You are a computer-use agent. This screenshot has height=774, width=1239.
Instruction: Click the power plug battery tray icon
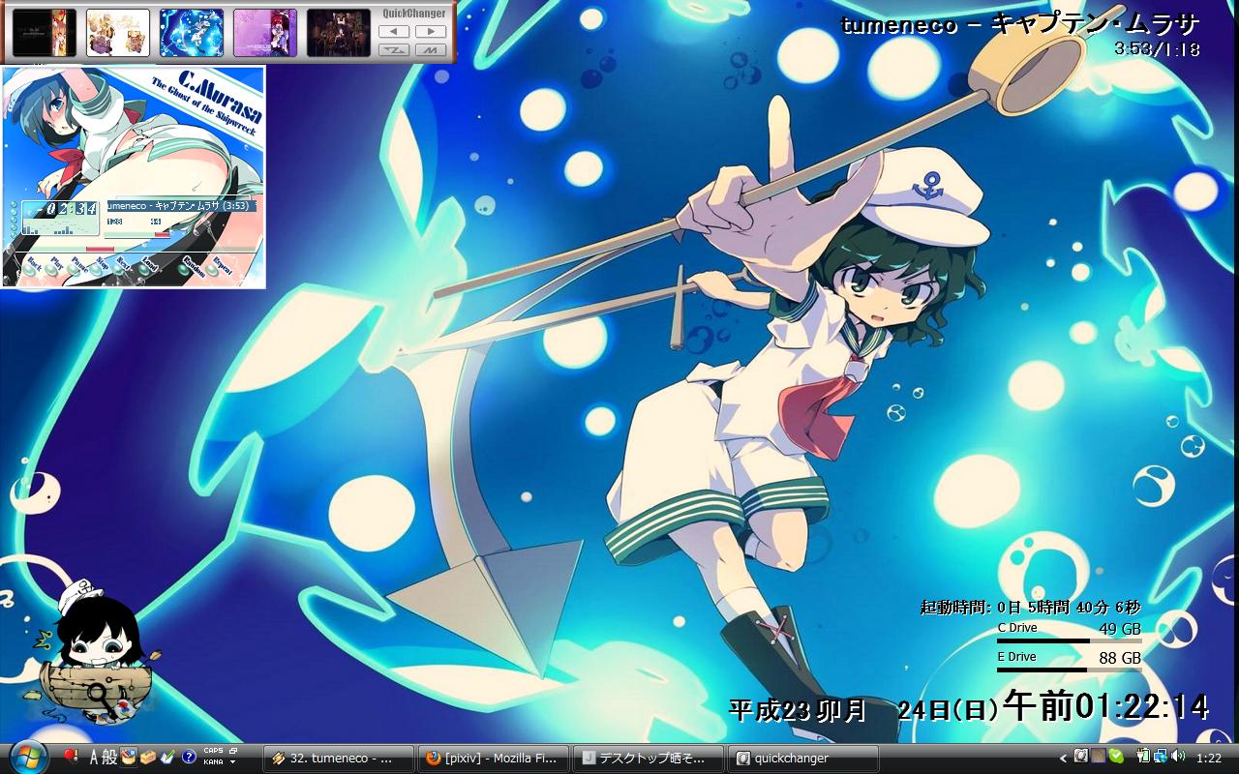point(1143,757)
